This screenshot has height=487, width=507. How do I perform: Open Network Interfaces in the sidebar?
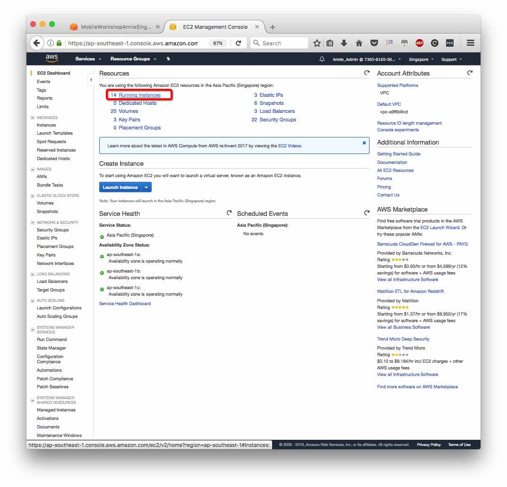tap(55, 264)
